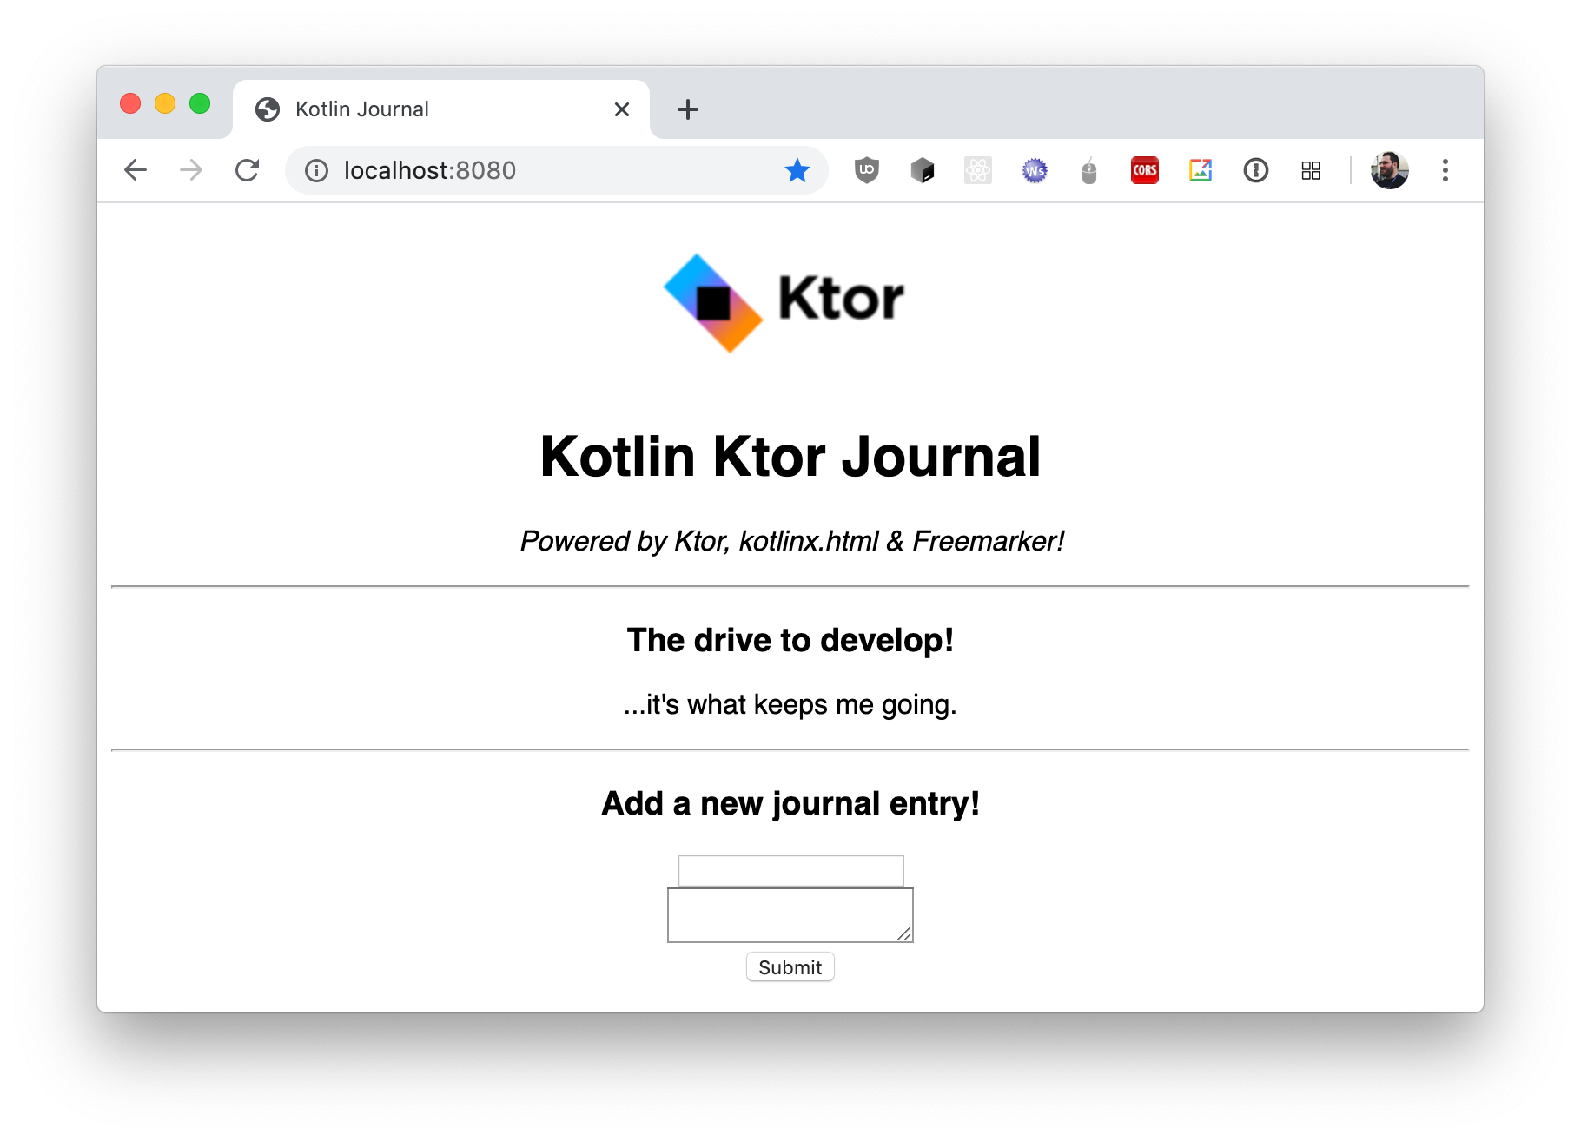Close the window with red button

click(130, 103)
